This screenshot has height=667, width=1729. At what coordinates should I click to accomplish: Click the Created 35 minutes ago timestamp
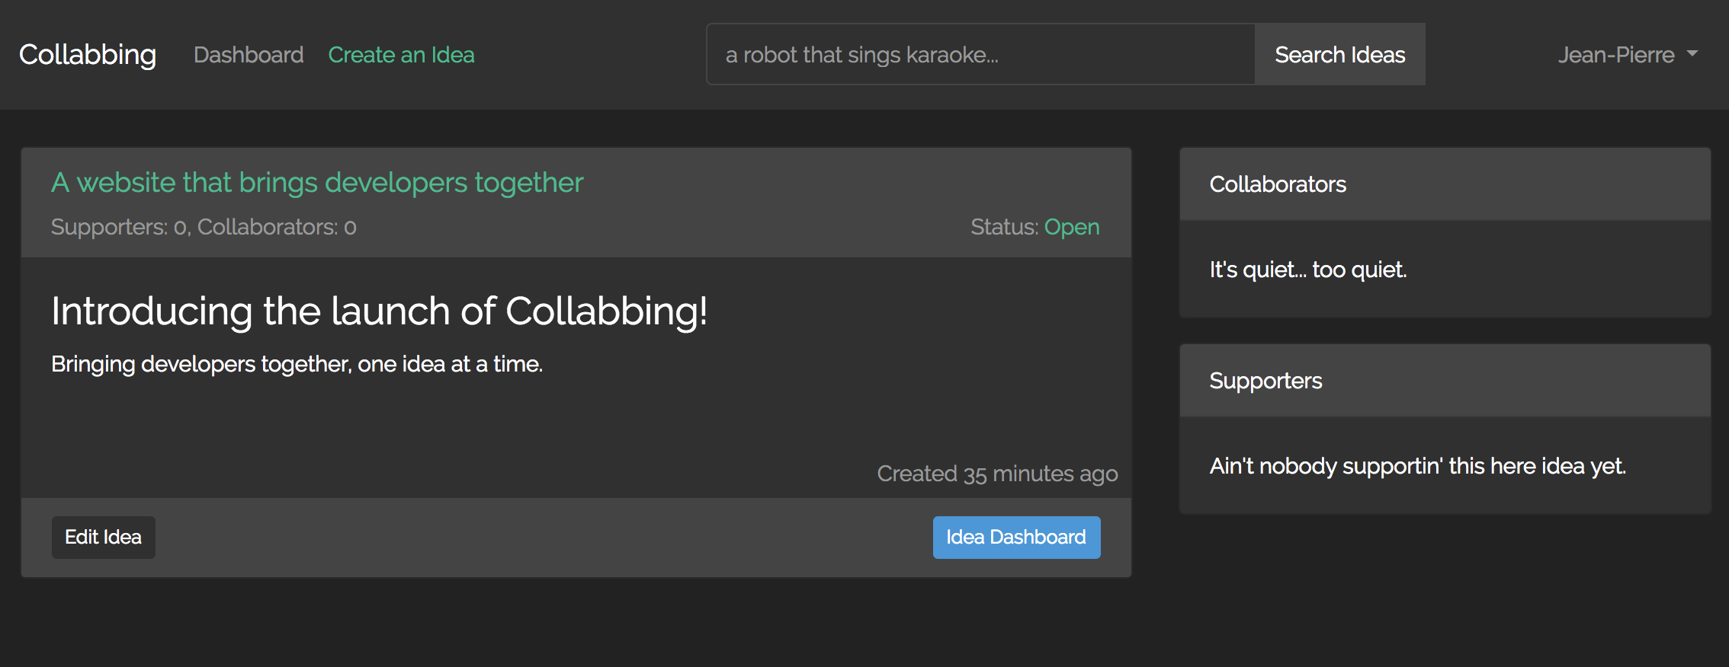(997, 474)
